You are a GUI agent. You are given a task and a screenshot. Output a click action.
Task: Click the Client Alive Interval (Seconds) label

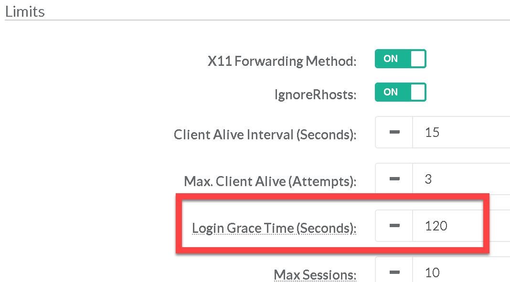(x=265, y=135)
